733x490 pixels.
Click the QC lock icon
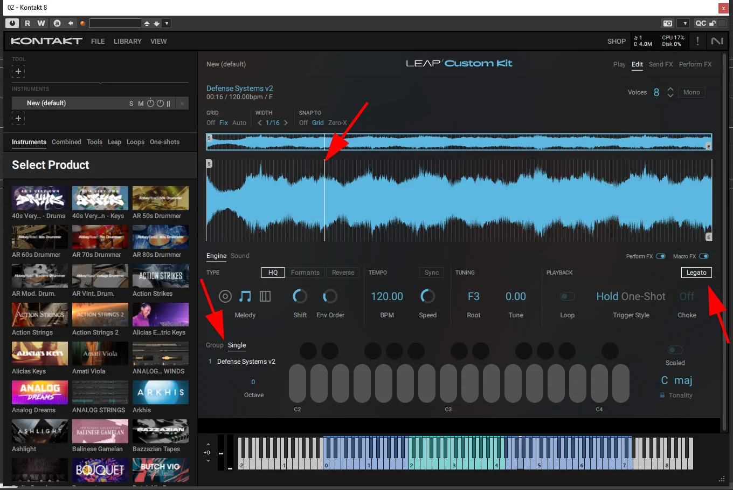coord(713,23)
